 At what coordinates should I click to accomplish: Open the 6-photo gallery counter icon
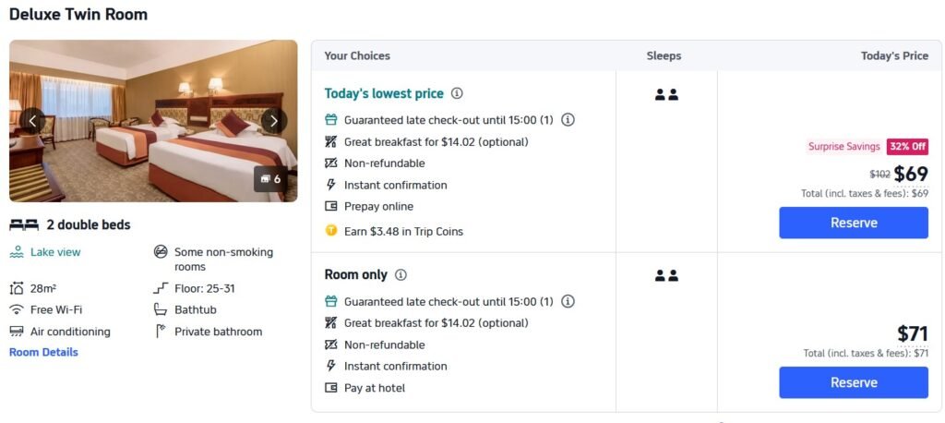coord(270,179)
